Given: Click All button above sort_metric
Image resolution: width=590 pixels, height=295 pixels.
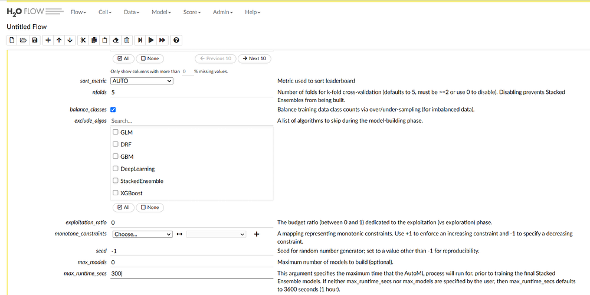Looking at the screenshot, I should click(123, 58).
